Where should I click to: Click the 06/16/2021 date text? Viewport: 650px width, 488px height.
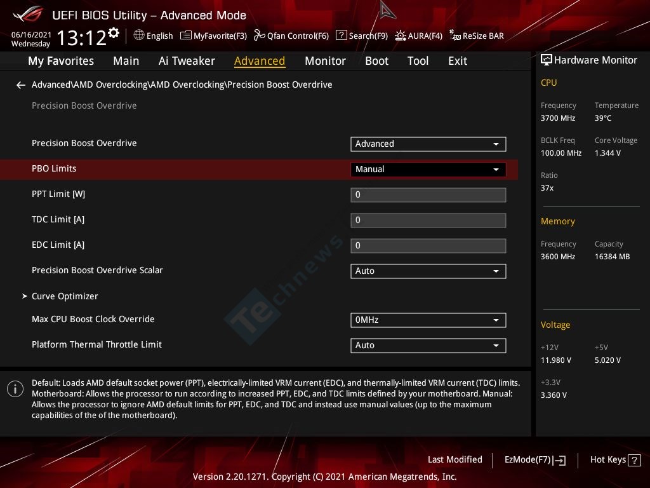tap(31, 34)
